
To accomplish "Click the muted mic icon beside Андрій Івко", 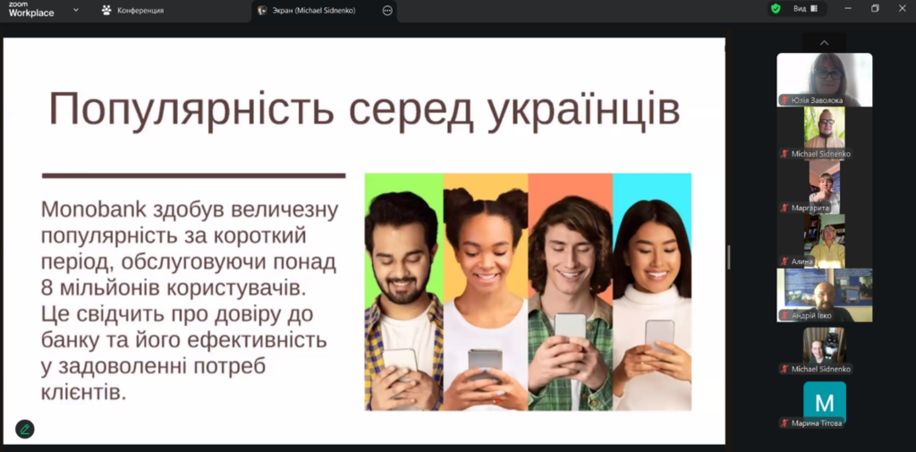I will (785, 315).
